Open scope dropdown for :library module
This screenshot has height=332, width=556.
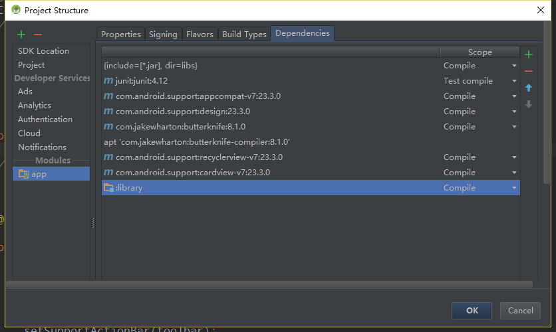(514, 188)
